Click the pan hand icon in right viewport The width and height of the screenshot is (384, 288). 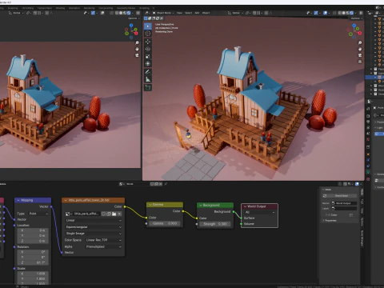click(x=360, y=49)
